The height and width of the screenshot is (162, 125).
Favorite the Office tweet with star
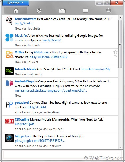[115, 52]
